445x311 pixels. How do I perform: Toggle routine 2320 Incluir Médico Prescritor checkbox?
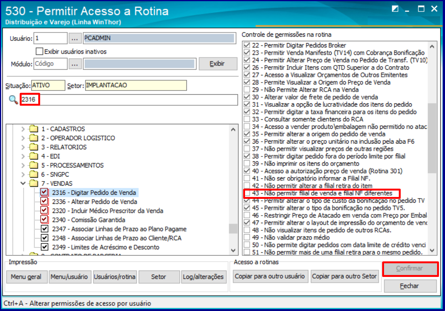point(44,211)
